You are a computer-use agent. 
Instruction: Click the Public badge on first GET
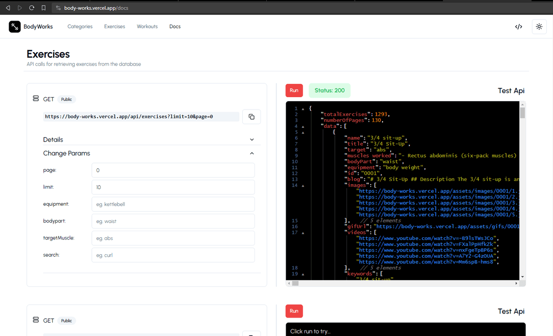(x=66, y=99)
